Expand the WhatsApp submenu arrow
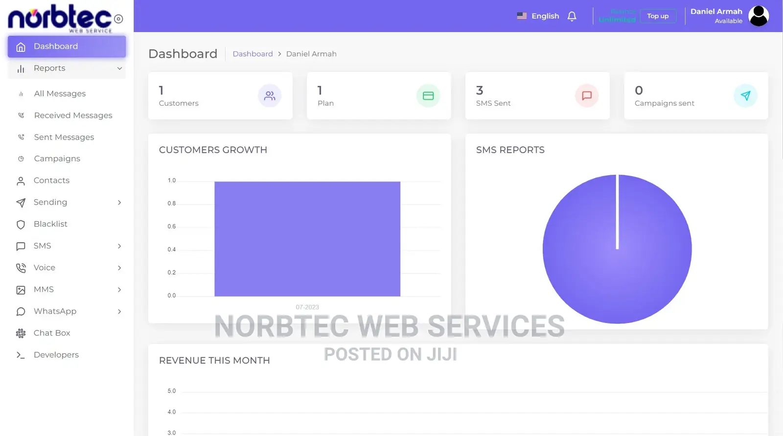 (x=119, y=312)
